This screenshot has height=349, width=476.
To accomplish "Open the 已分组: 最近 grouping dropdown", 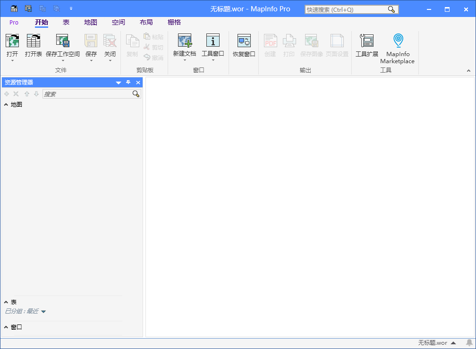I will (x=43, y=312).
